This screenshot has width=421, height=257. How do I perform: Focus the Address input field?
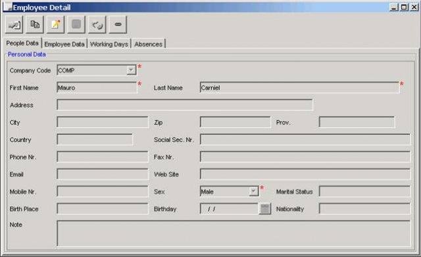click(185, 105)
